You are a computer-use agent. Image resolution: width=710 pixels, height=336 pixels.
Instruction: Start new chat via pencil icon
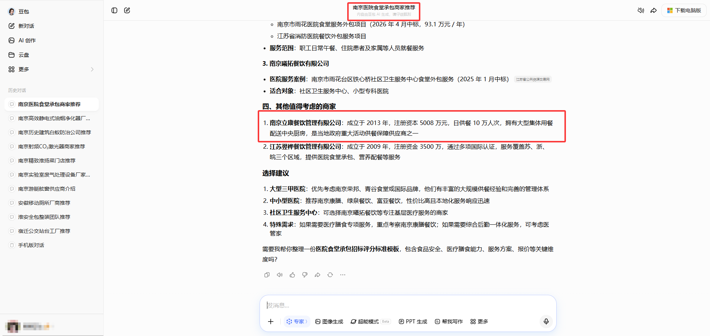click(x=127, y=10)
